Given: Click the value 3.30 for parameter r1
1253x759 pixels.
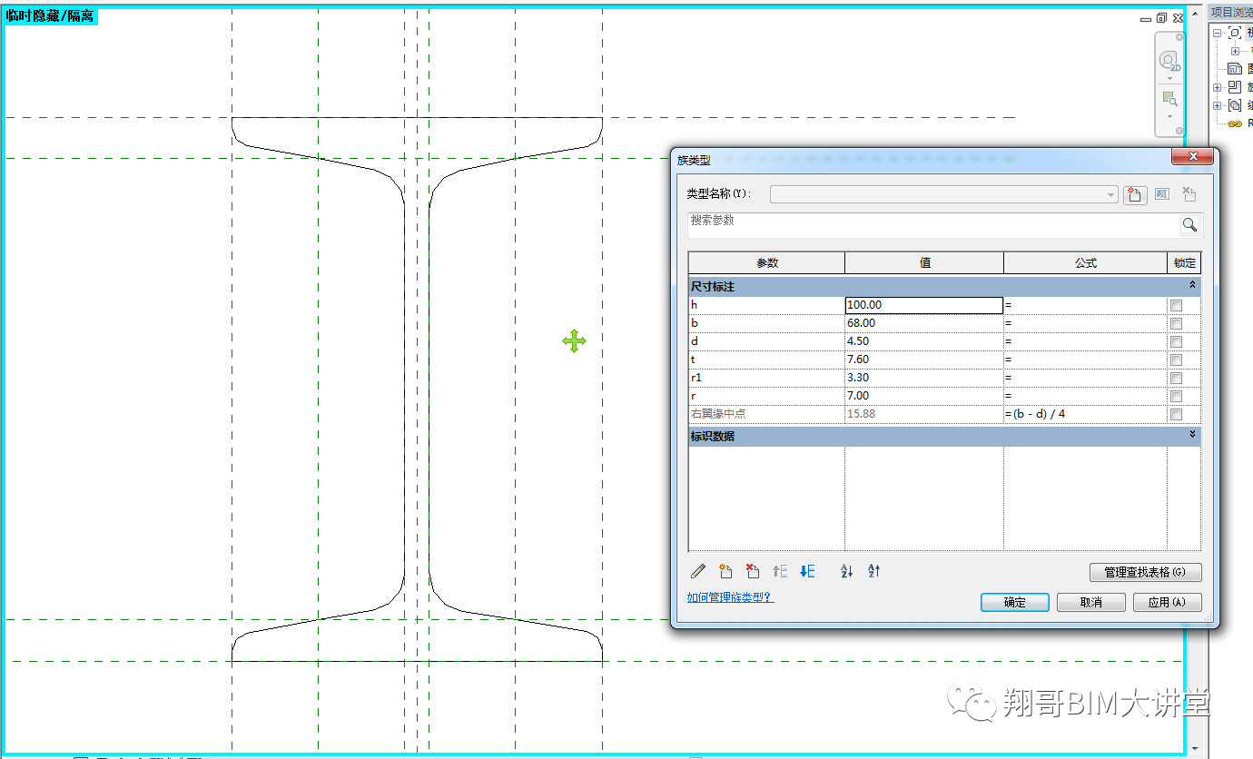Looking at the screenshot, I should (859, 378).
